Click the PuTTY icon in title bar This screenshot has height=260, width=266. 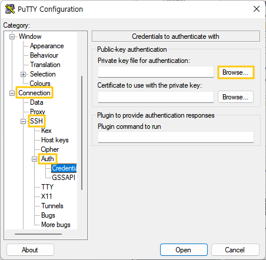point(10,9)
